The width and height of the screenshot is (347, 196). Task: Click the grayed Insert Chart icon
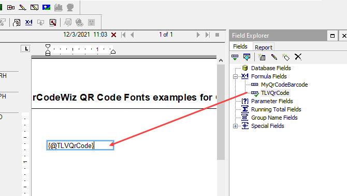click(58, 8)
